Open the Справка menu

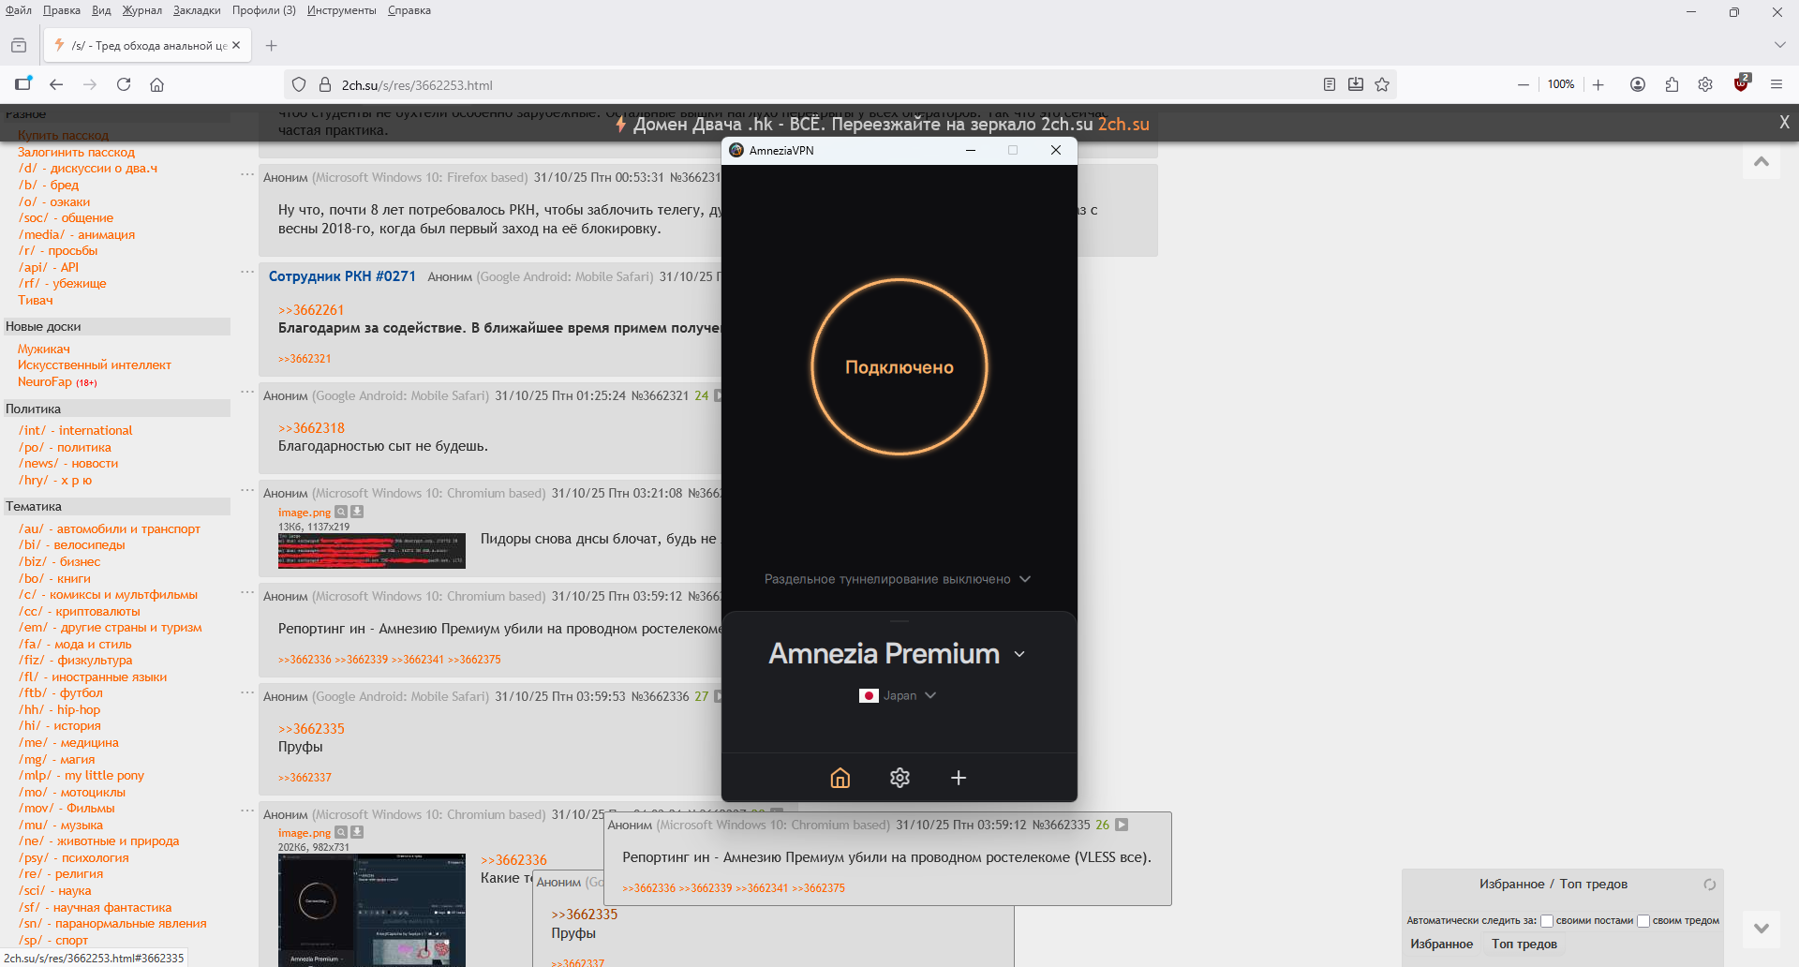coord(409,10)
